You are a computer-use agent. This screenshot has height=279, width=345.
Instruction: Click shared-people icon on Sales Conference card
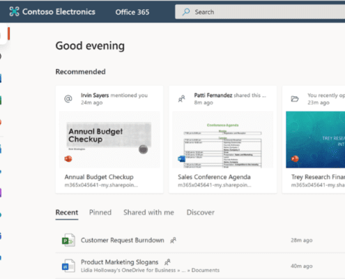[181, 99]
